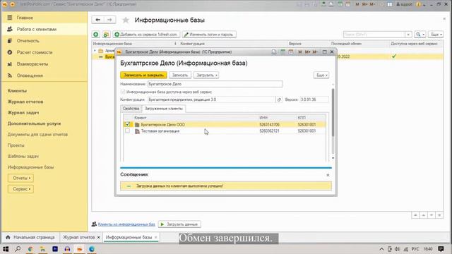Click the dialog vertical scrollbar
Viewport: 452px width, 254px height.
333,112
